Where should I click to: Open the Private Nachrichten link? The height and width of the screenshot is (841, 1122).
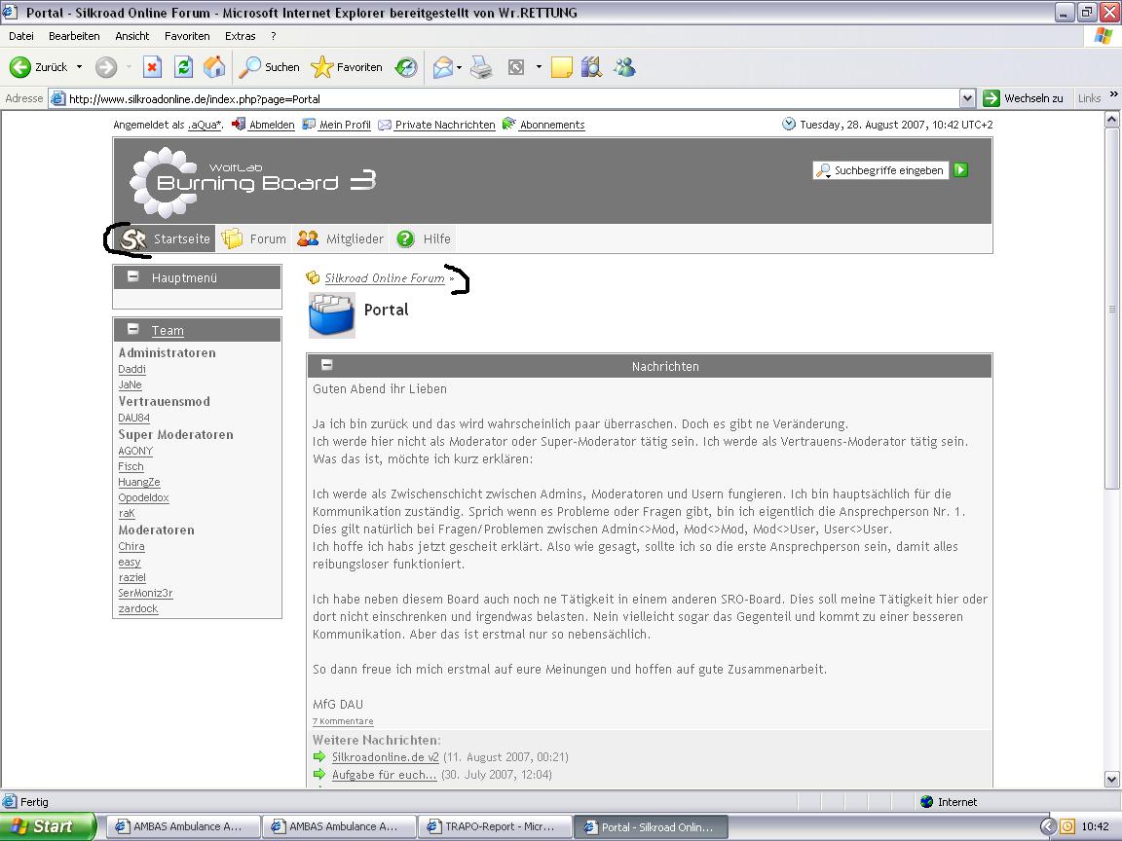coord(444,125)
